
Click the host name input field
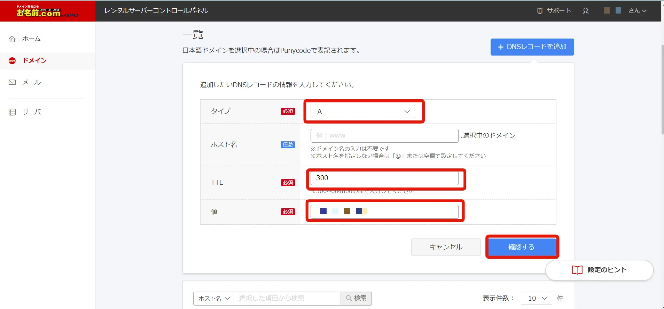coord(384,136)
